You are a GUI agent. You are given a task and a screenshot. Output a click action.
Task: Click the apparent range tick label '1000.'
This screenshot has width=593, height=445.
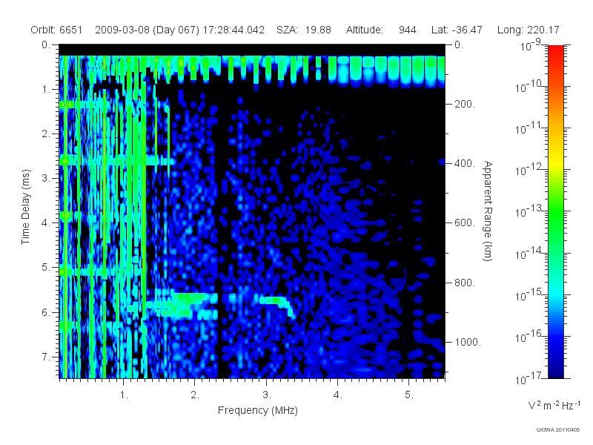pyautogui.click(x=468, y=342)
